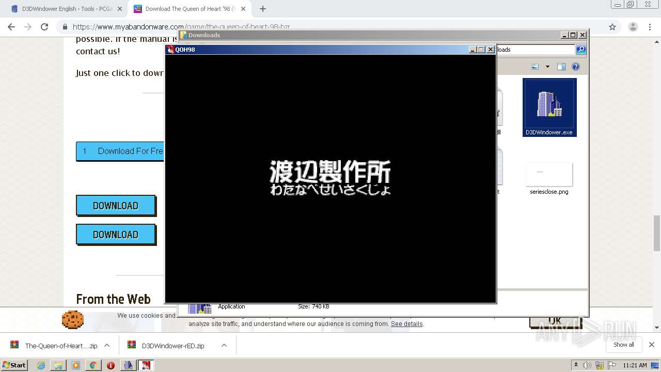Close the Queen of Heart '98 tab
The image size is (661, 372).
pyautogui.click(x=243, y=9)
